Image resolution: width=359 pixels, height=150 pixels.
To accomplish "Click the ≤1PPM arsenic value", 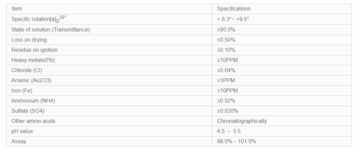I will 226,80.
